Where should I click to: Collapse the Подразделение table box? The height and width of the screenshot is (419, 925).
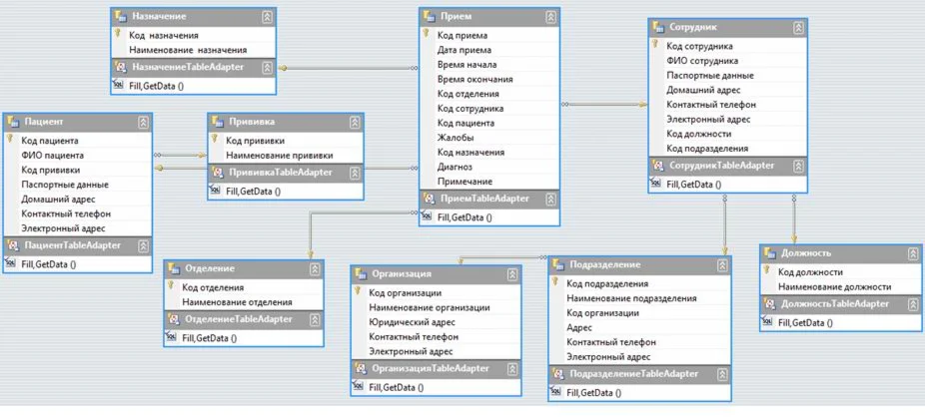coord(722,265)
